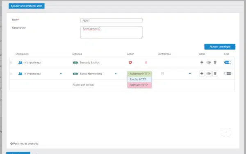Viewport: 246px width, 154px height.
Task: Click the Ajouter une règle button
Action: pyautogui.click(x=220, y=47)
